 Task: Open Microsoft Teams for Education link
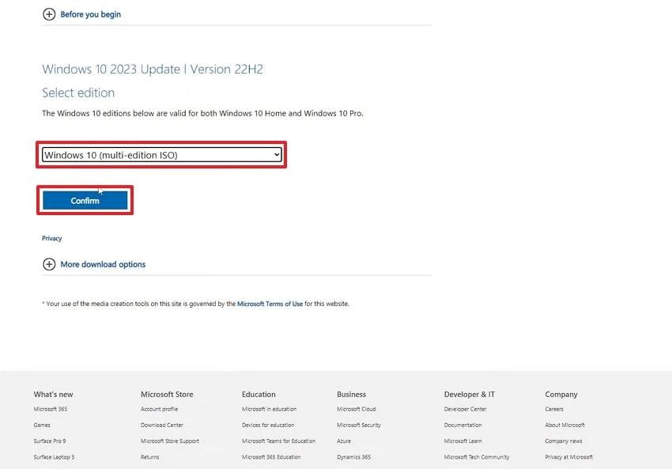[x=278, y=441]
